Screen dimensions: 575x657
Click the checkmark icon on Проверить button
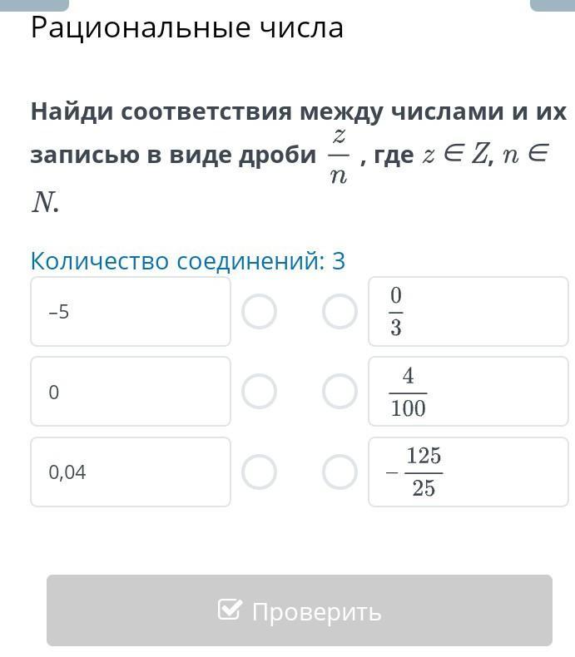[230, 610]
